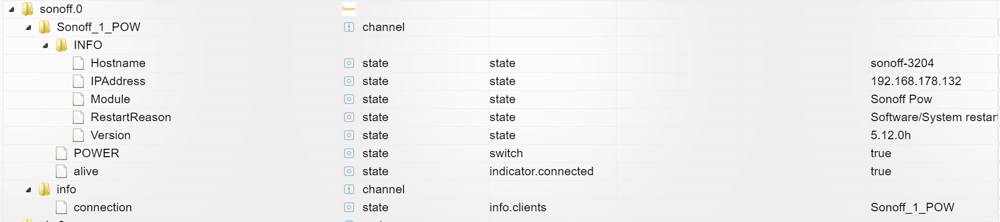Click the Sonoff adapter logo icon

(x=349, y=8)
